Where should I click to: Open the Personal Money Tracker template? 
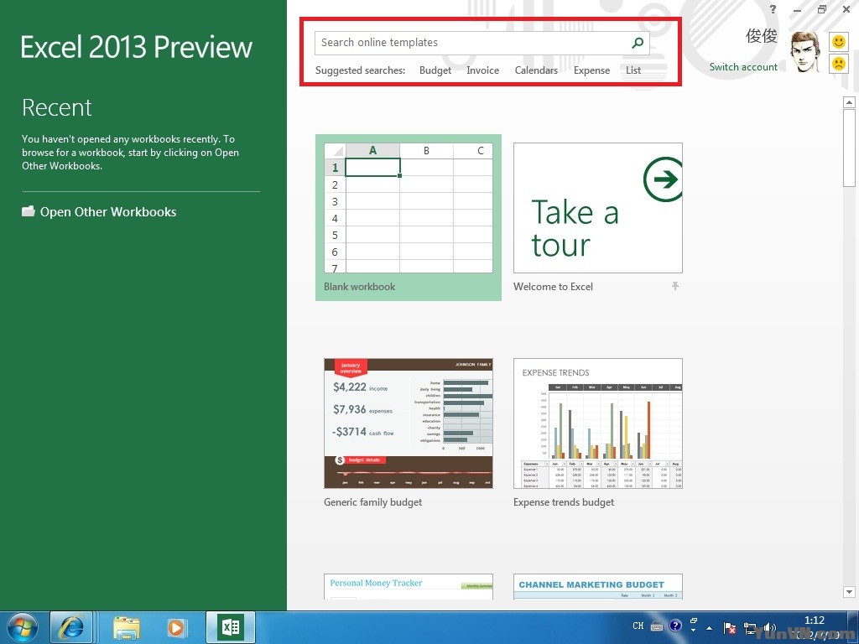coord(409,586)
